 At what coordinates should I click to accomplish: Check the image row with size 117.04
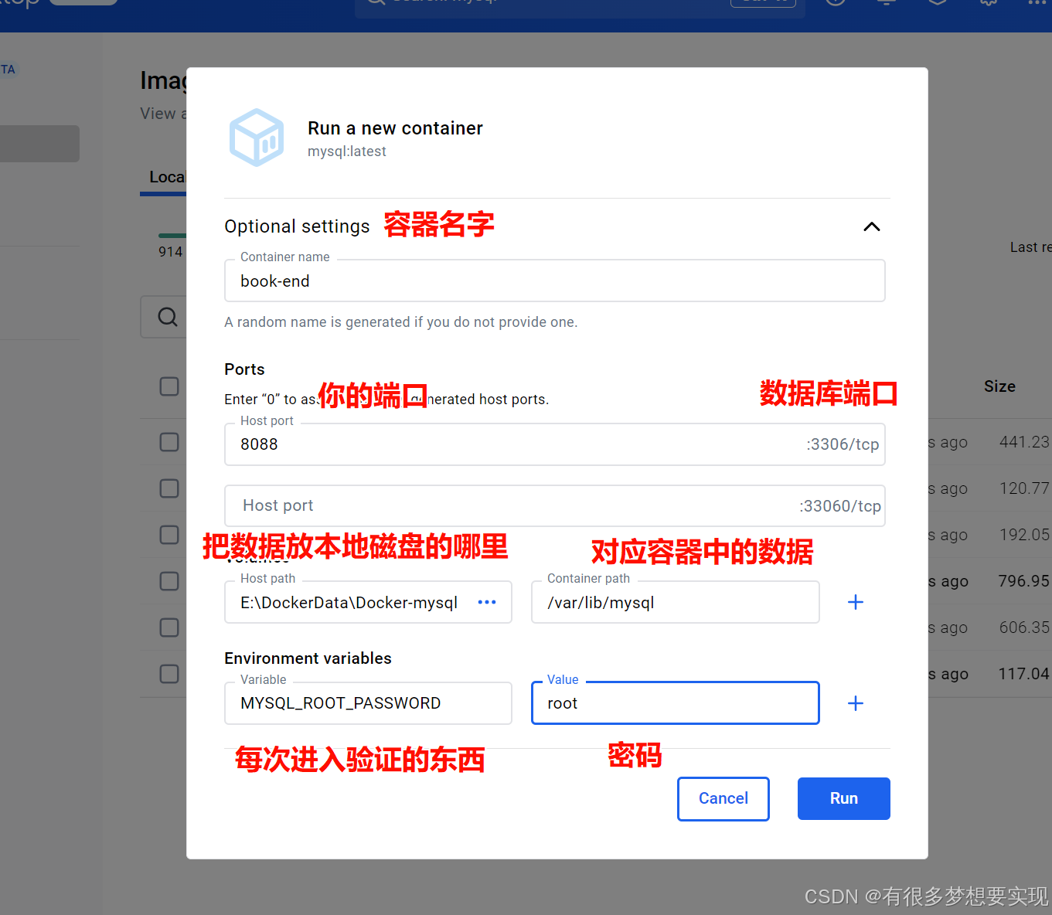pyautogui.click(x=169, y=674)
